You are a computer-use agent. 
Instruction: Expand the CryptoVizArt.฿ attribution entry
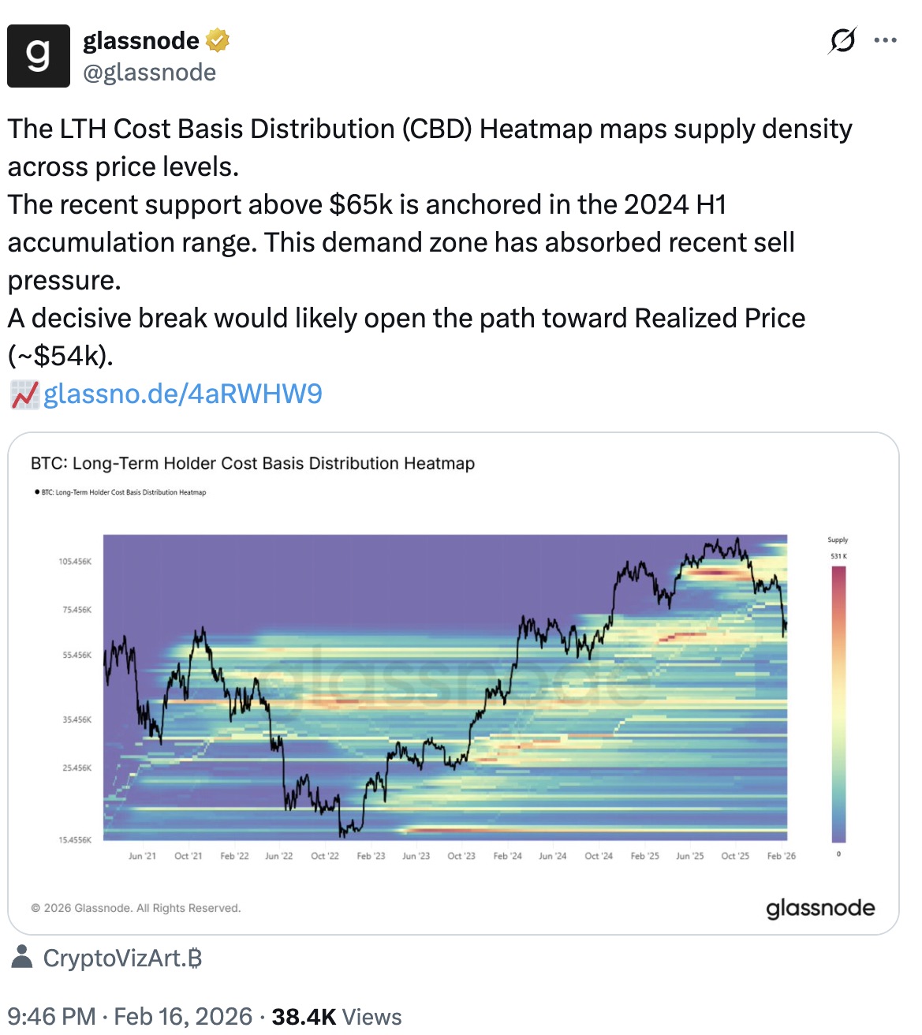pyautogui.click(x=122, y=959)
